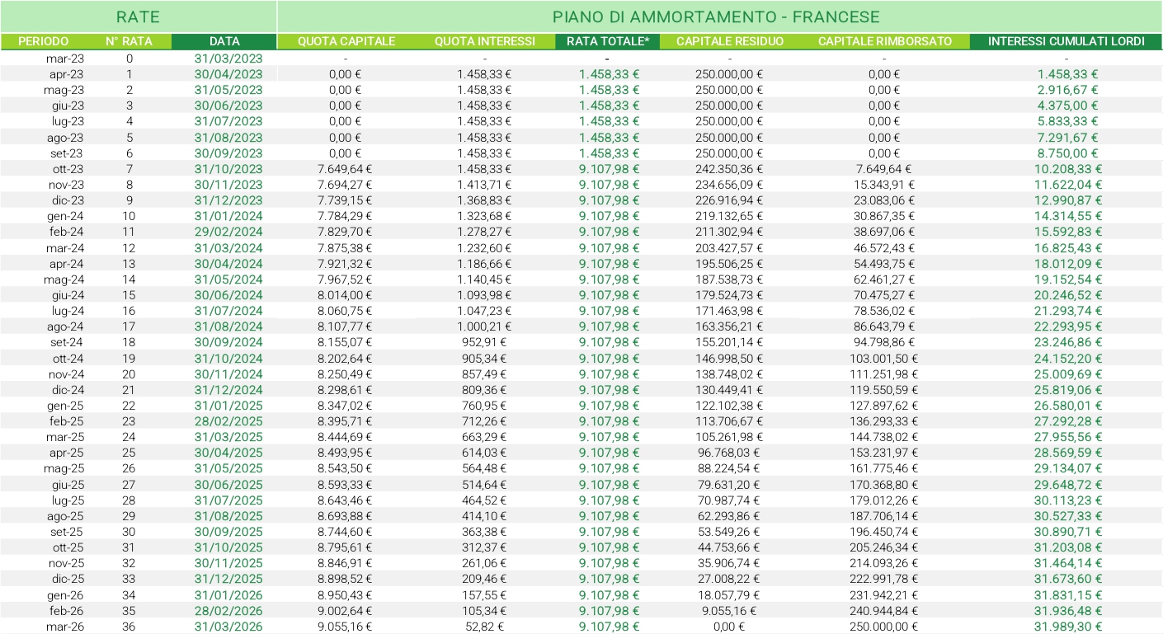This screenshot has width=1163, height=634.
Task: Select the date cell 31/10/2023
Action: (228, 169)
